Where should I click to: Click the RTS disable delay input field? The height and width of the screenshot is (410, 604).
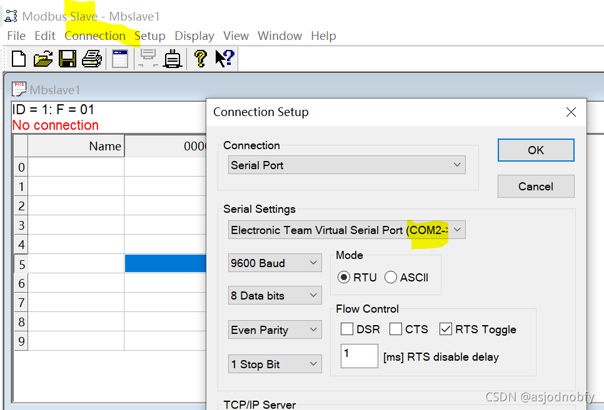tap(359, 356)
